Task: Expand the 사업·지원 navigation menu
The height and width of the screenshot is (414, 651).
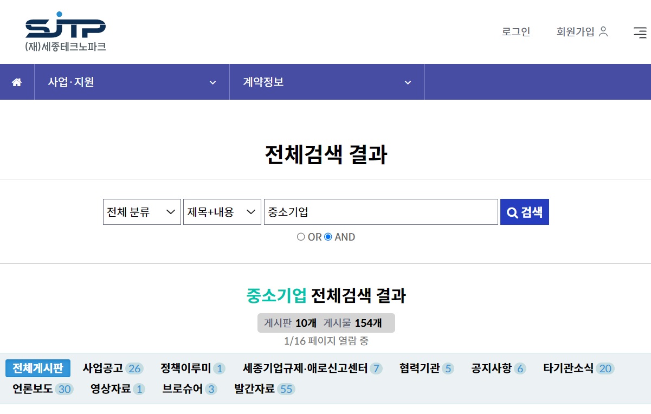Action: point(131,82)
